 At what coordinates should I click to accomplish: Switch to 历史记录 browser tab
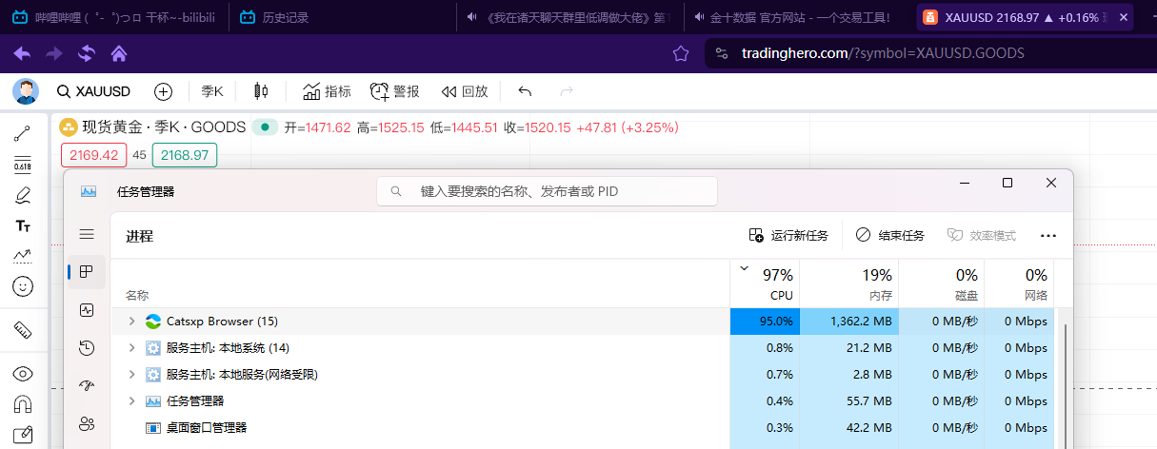[x=343, y=17]
